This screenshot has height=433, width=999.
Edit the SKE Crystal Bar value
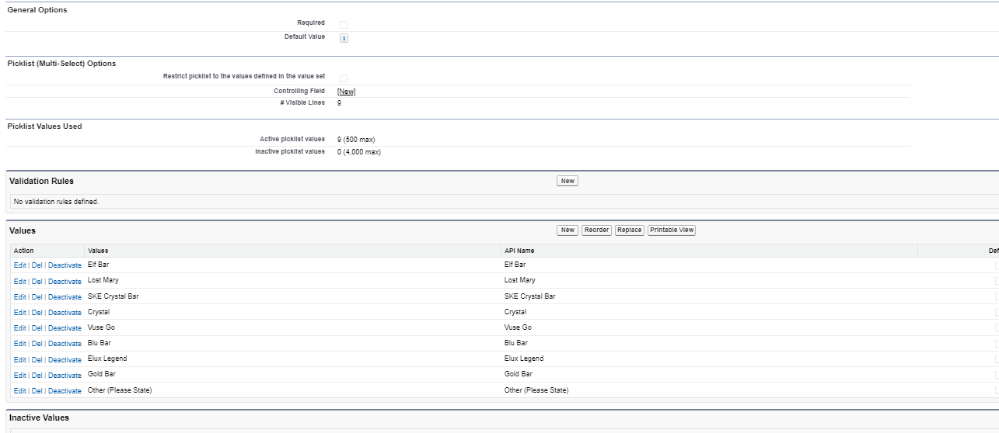point(20,297)
